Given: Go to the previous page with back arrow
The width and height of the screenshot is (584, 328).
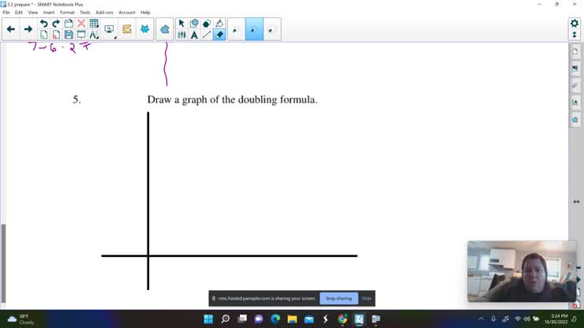Looking at the screenshot, I should (10, 29).
